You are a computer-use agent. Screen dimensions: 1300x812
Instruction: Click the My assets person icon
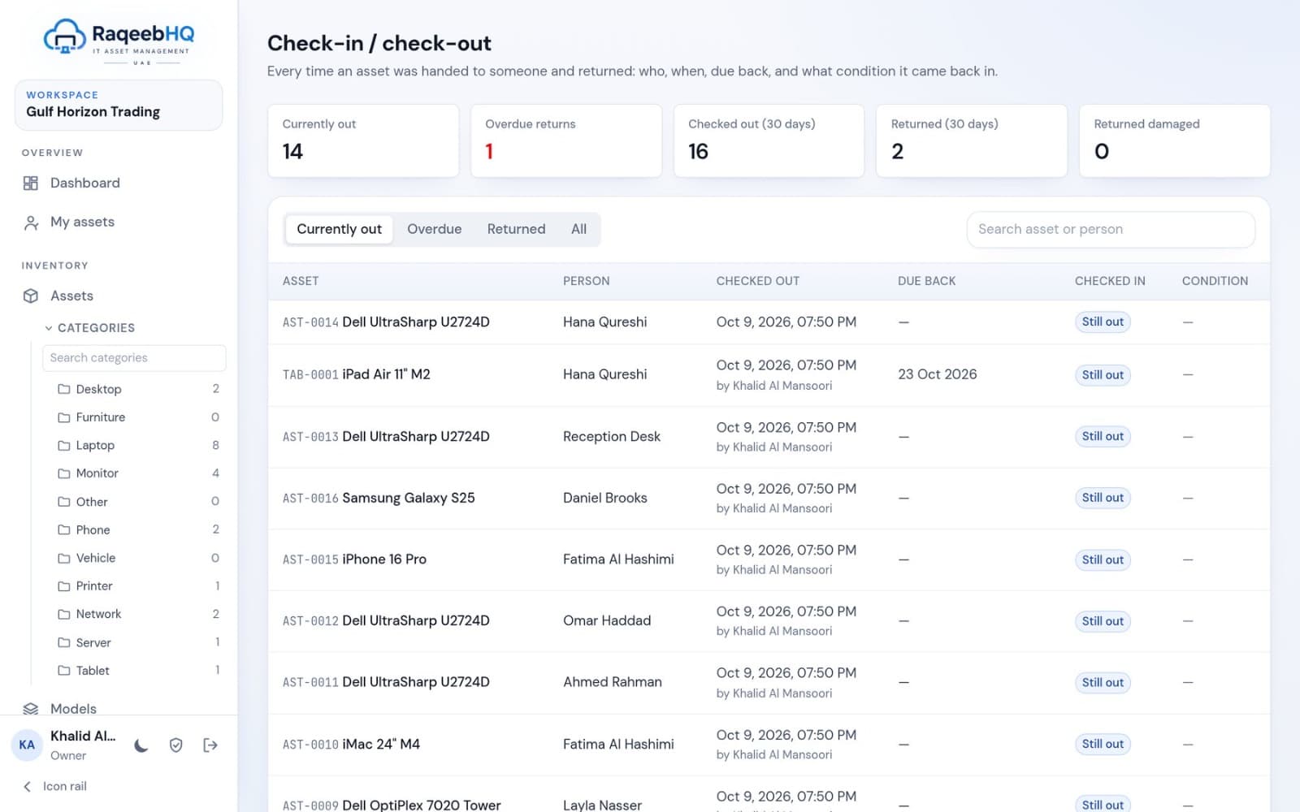(x=31, y=222)
